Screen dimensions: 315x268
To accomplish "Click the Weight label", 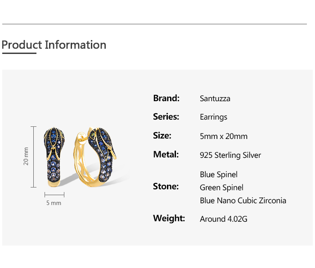I will (169, 218).
